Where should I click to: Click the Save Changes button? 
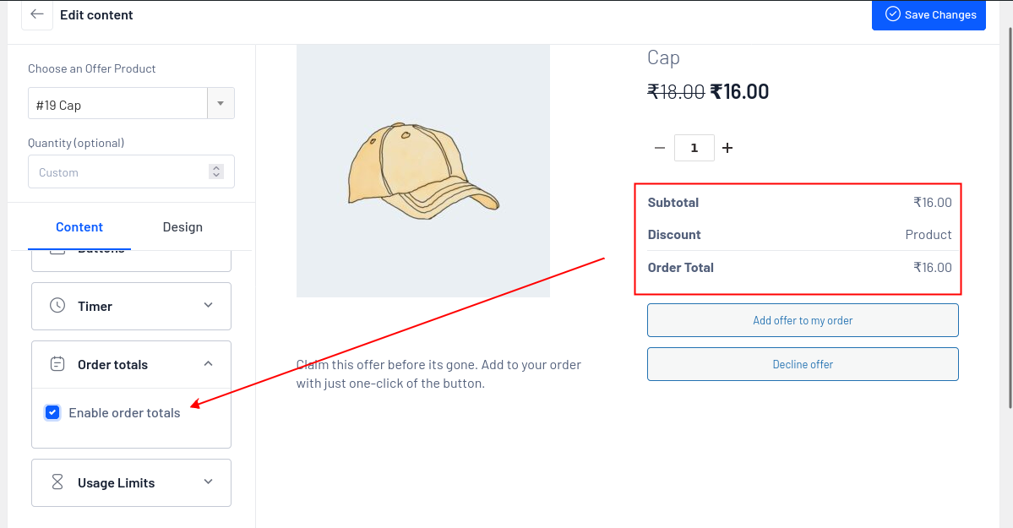929,14
